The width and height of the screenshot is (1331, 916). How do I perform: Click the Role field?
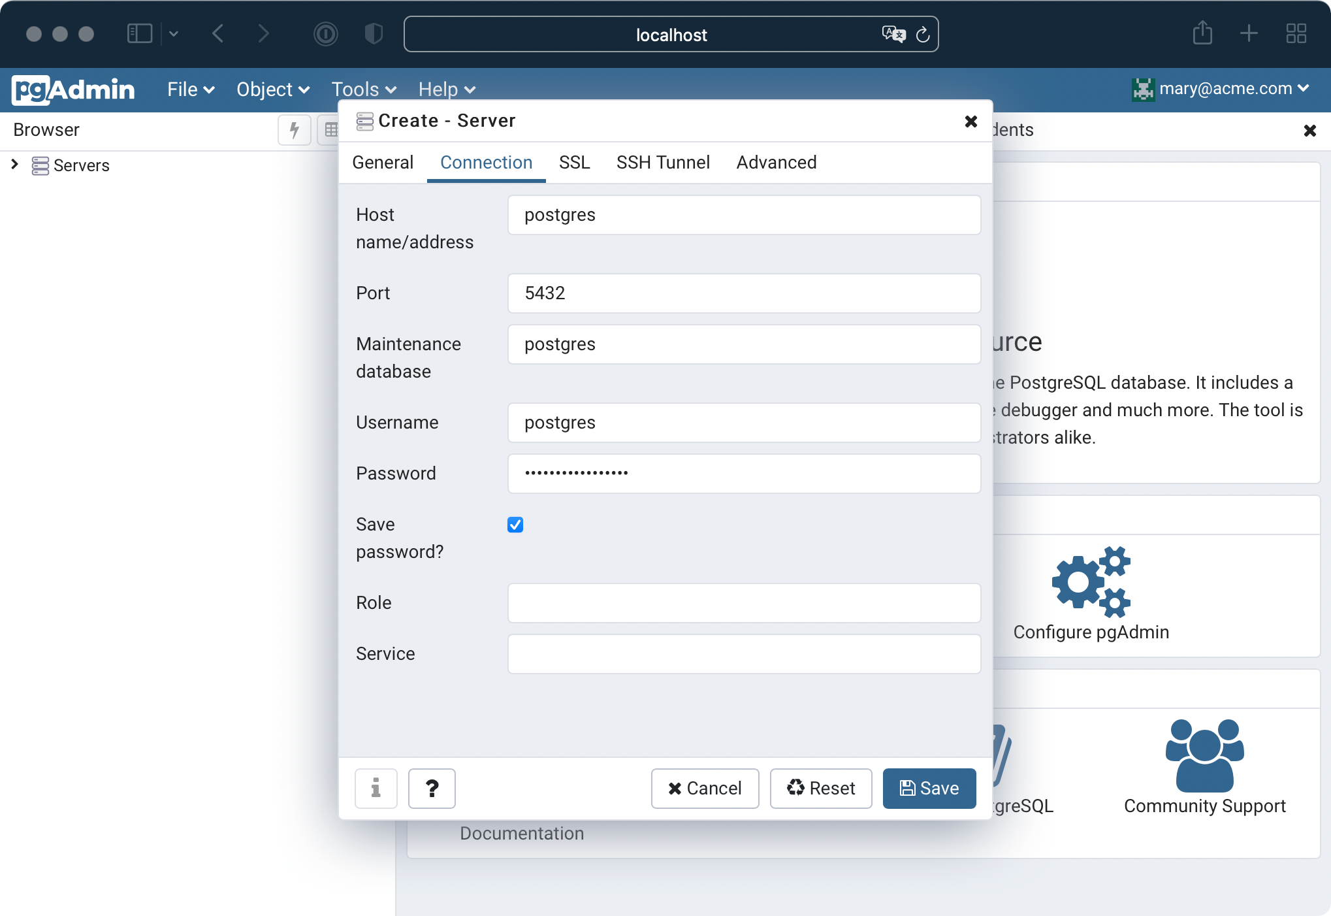[x=745, y=603]
